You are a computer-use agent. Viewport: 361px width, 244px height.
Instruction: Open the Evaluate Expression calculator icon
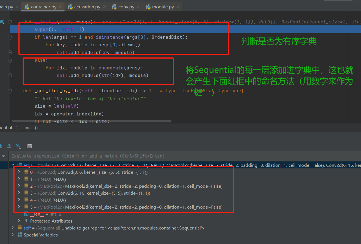(30, 146)
